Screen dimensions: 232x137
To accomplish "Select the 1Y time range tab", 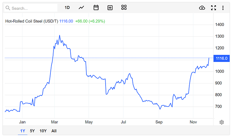I will tap(23, 131).
